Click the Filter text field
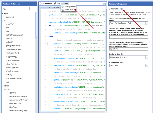 coord(19,8)
